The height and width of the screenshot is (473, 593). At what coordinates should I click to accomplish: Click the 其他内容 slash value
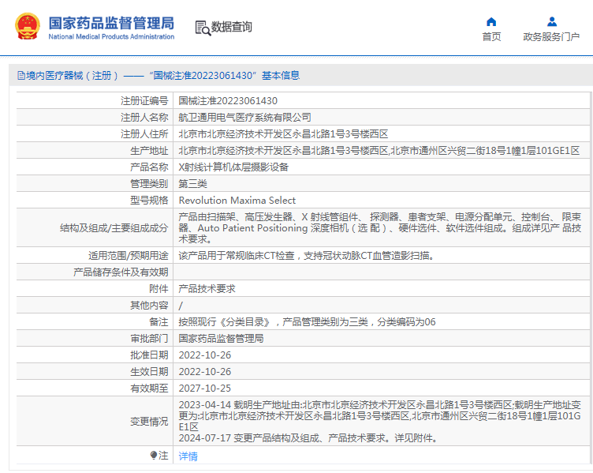click(x=181, y=306)
